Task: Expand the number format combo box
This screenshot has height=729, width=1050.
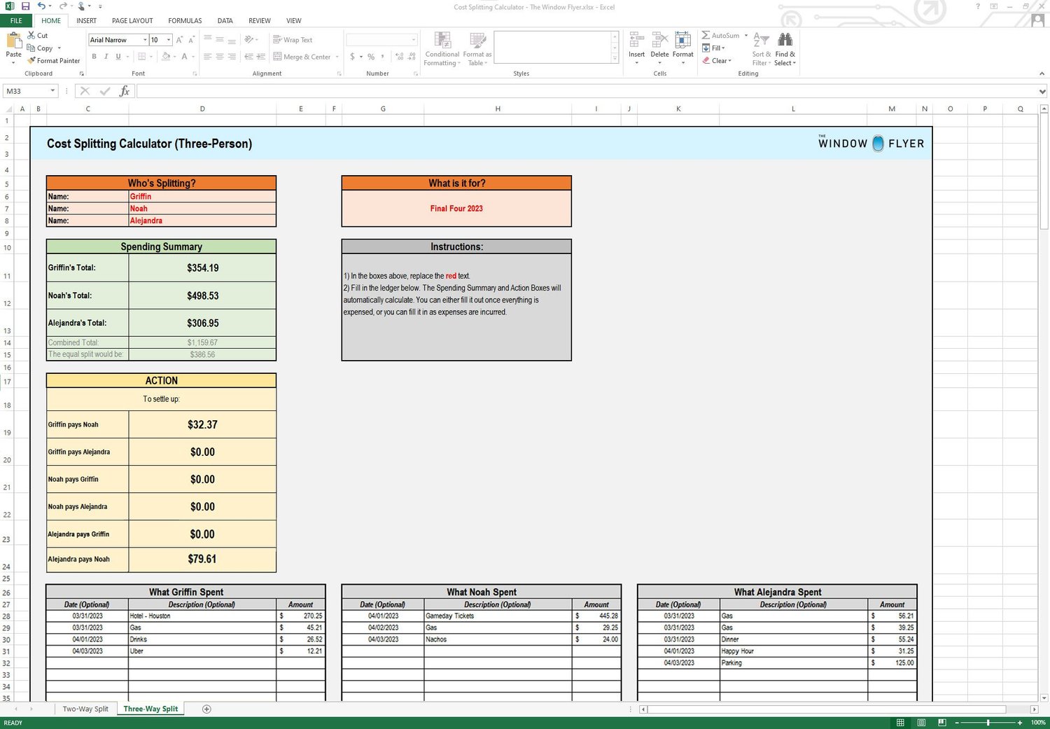Action: coord(414,40)
